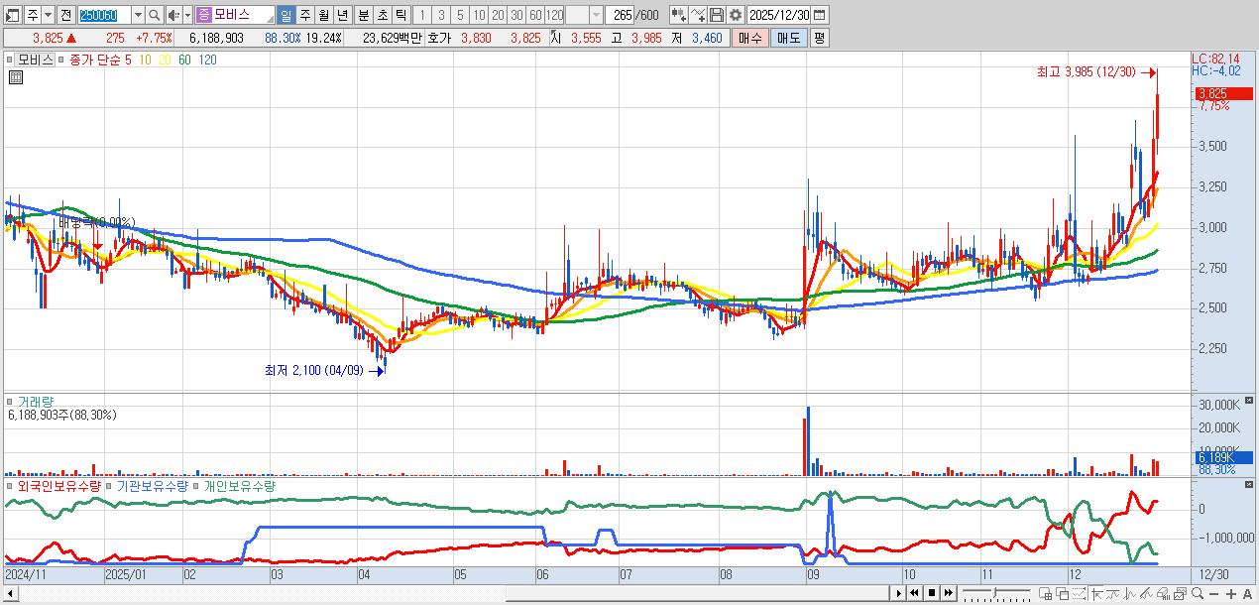Adjust the zoom slider in bottom bar
This screenshot has width=1259, height=605.
point(996,593)
